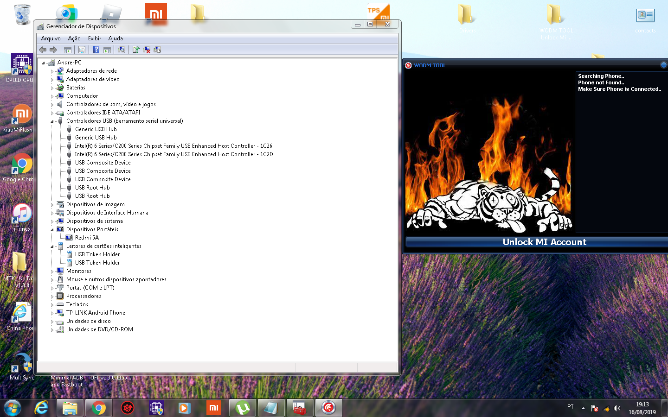Click Unlock MI Account button in WODM TOOL
This screenshot has width=668, height=417.
(544, 242)
